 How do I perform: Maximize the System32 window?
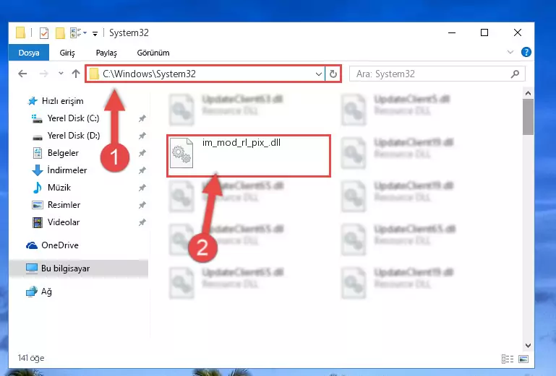click(484, 32)
